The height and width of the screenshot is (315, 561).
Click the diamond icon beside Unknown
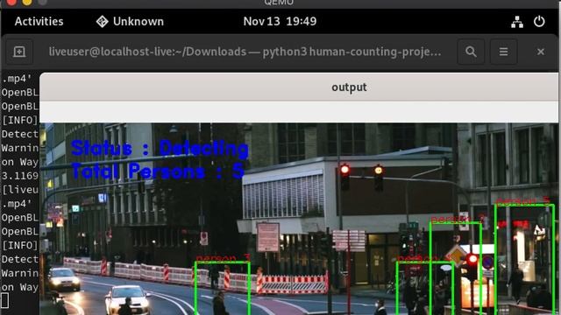click(102, 21)
